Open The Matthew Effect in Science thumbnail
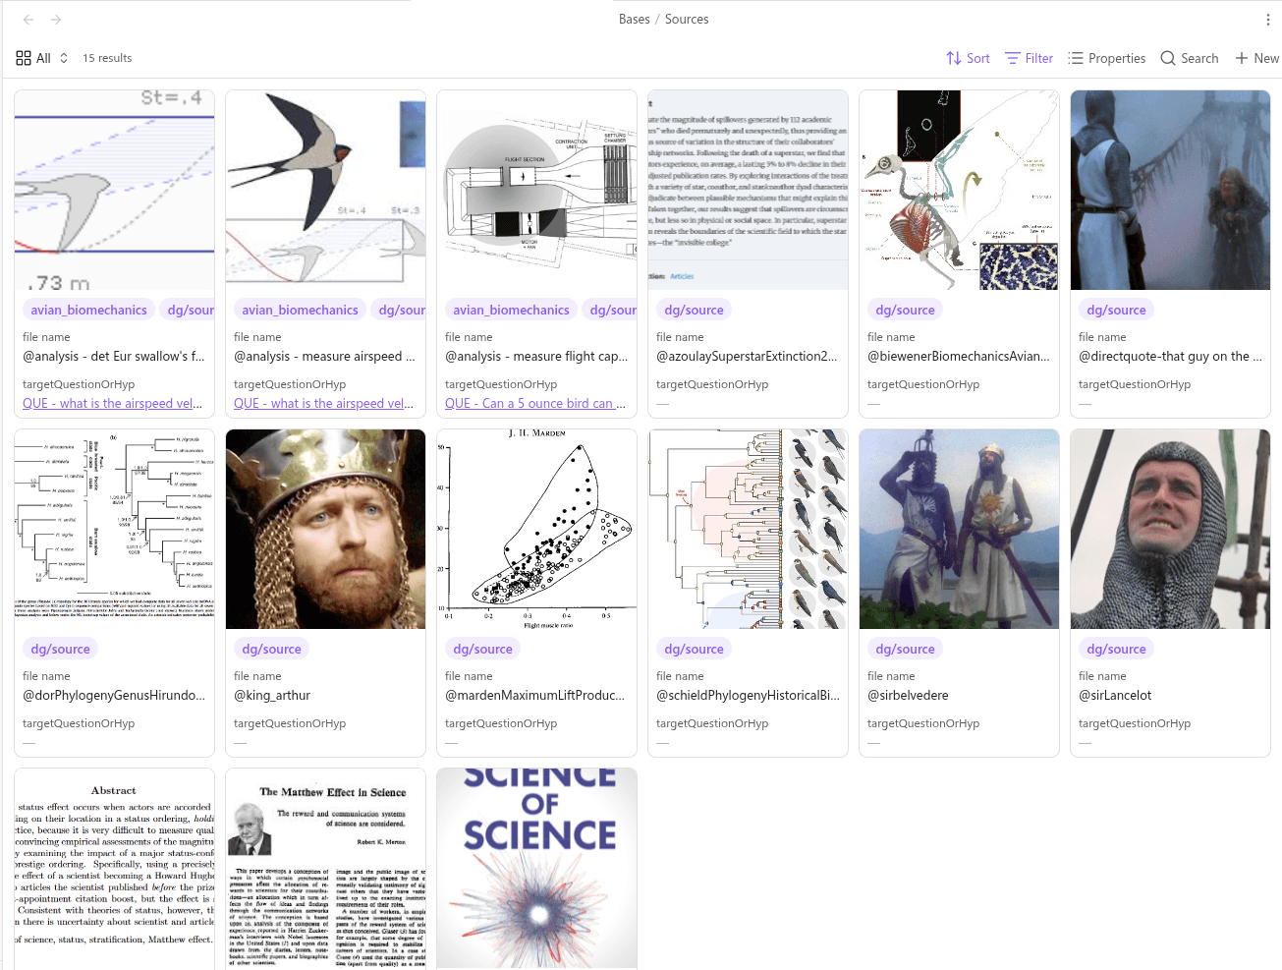The height and width of the screenshot is (970, 1282). pos(326,869)
